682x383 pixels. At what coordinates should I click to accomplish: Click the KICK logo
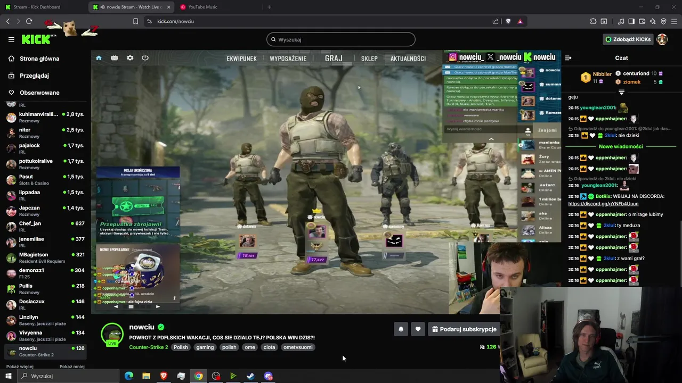tap(36, 39)
